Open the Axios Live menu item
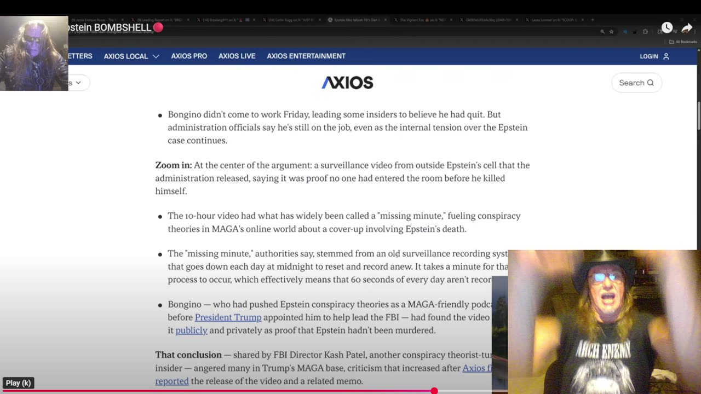The image size is (701, 394). tap(237, 56)
